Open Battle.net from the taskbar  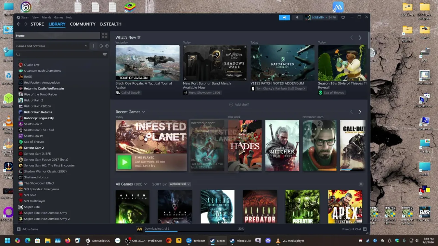pyautogui.click(x=196, y=241)
